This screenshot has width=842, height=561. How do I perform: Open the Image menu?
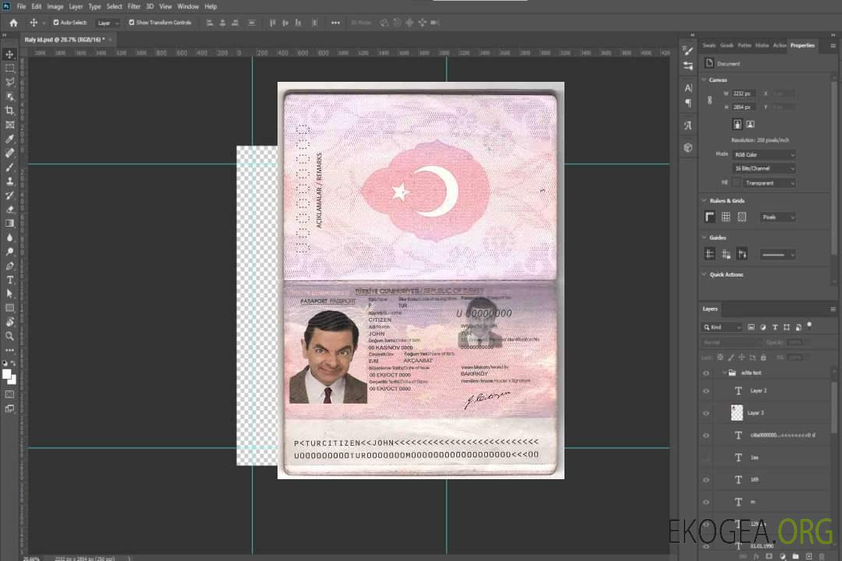pyautogui.click(x=55, y=6)
